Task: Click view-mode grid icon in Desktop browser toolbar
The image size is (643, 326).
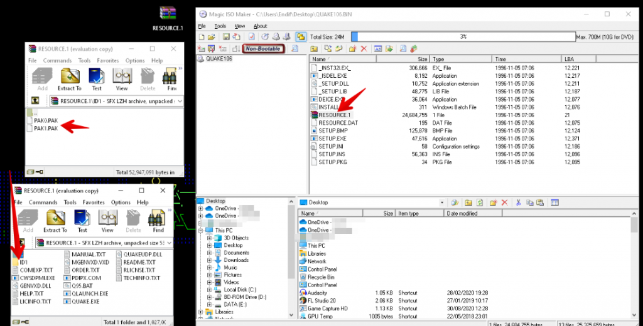Action: point(555,202)
